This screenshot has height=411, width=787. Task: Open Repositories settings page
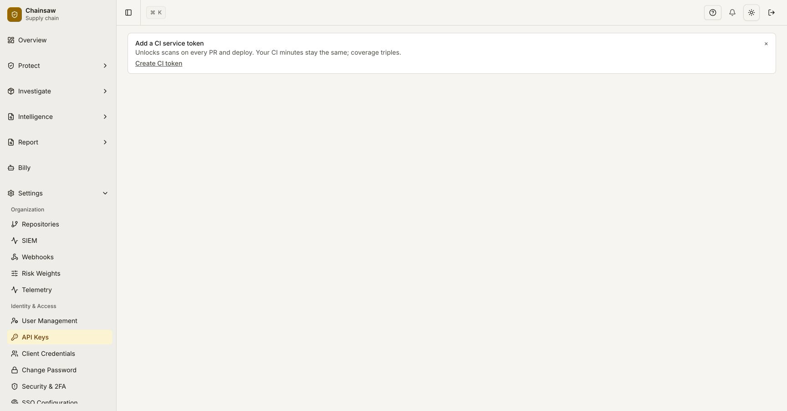point(60,224)
